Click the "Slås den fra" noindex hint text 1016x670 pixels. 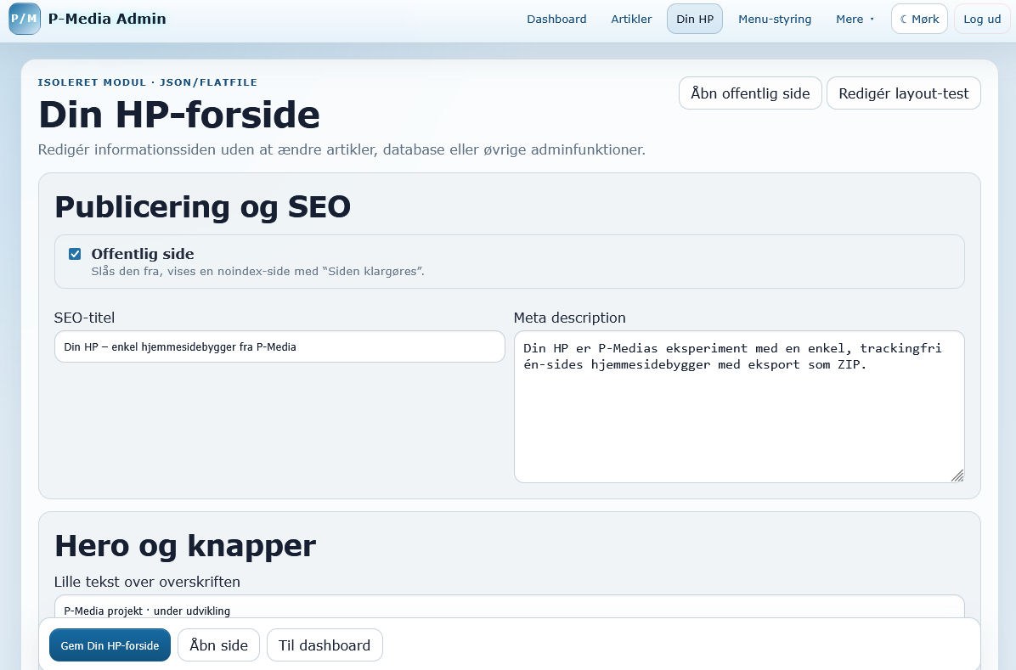point(258,272)
